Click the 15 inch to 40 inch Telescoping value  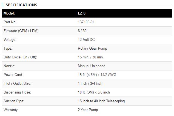pyautogui.click(x=101, y=101)
